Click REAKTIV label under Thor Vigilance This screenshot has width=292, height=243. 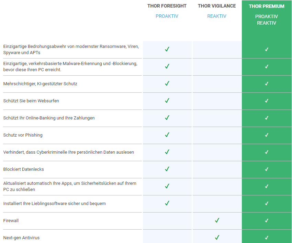coord(217,16)
